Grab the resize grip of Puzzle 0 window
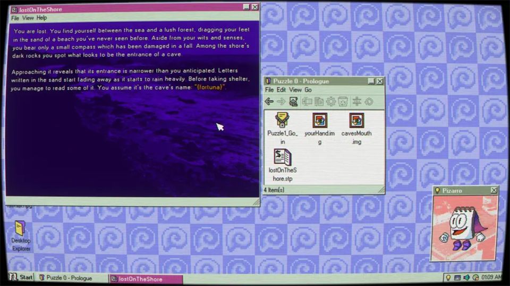The width and height of the screenshot is (510, 286). click(x=381, y=190)
